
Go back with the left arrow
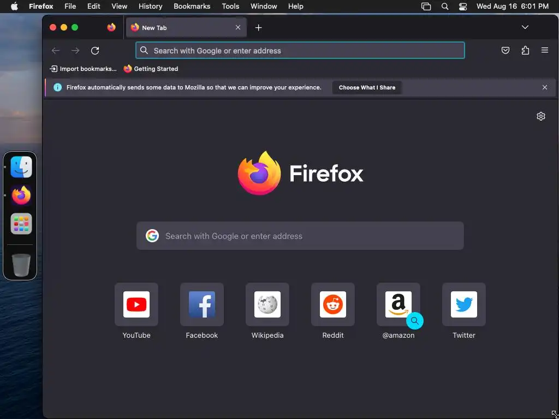(56, 51)
